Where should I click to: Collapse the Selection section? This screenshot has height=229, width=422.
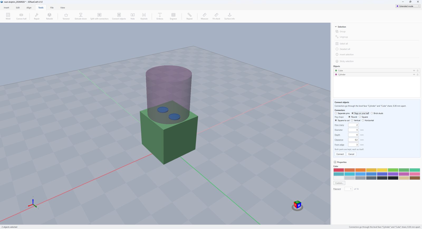pos(336,27)
